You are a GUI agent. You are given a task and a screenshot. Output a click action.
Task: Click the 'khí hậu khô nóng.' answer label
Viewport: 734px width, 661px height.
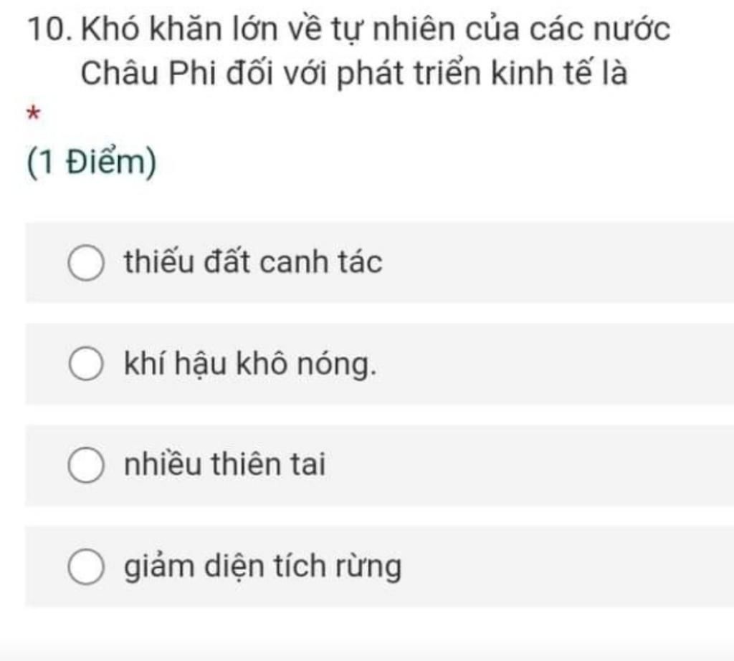[x=250, y=364]
